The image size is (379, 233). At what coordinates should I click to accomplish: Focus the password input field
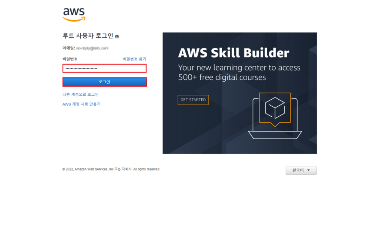point(104,68)
